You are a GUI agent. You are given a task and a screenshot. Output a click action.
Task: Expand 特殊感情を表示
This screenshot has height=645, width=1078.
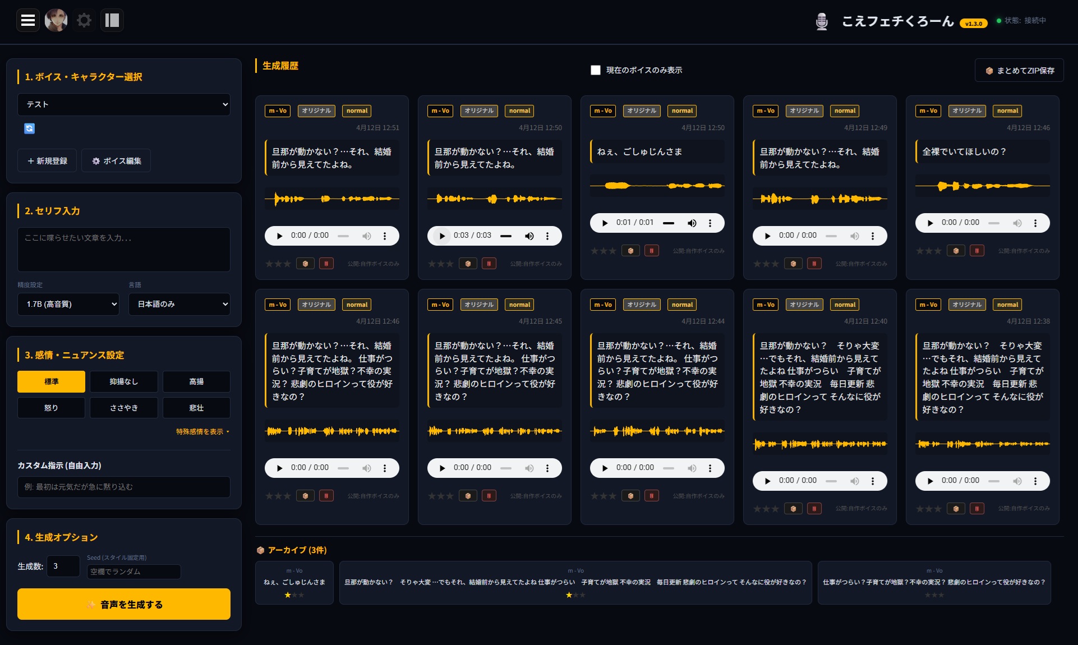click(202, 431)
